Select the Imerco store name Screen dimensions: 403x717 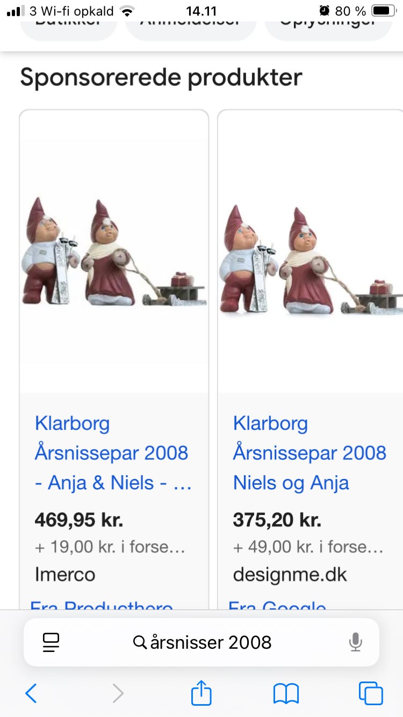point(65,575)
